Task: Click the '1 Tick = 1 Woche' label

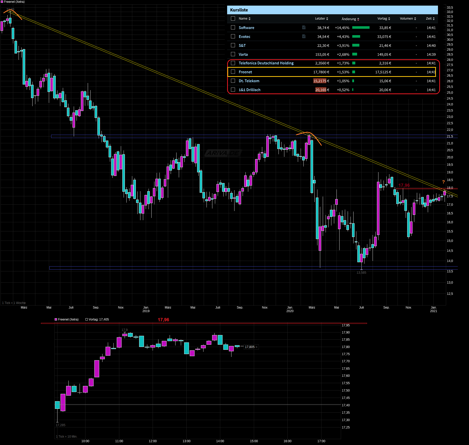Action: [14, 303]
